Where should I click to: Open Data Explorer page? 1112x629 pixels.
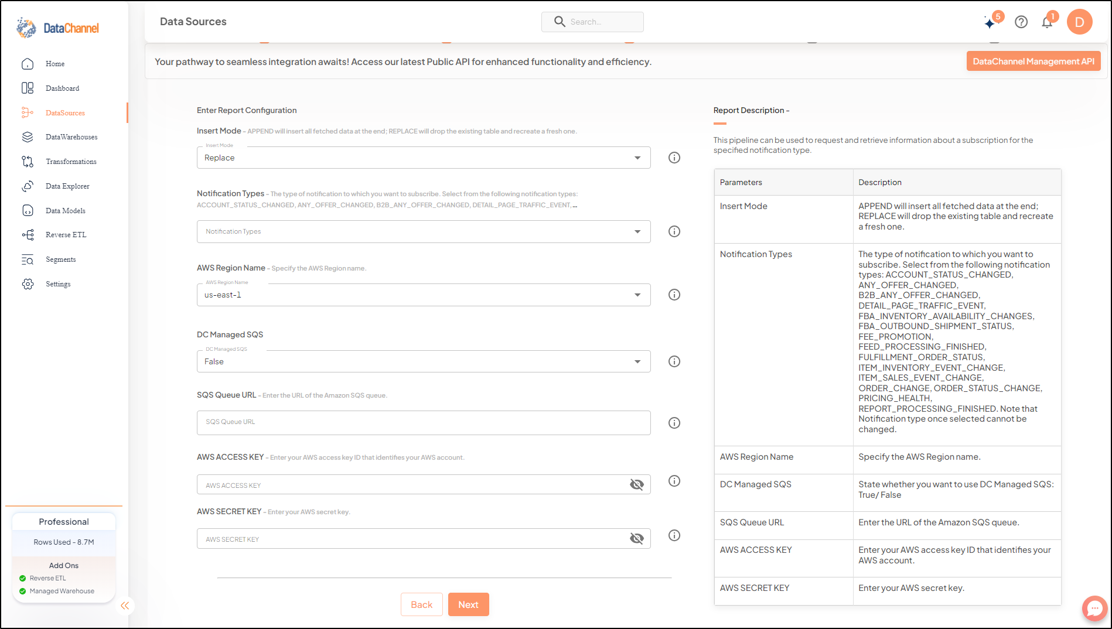click(x=67, y=186)
